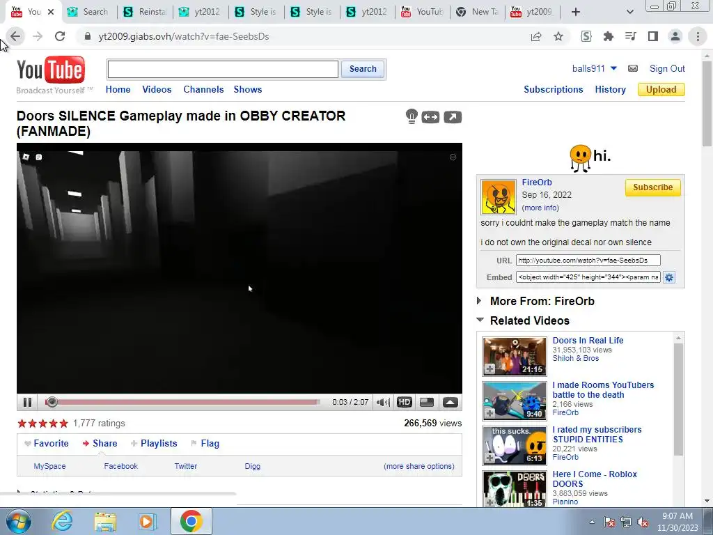The image size is (713, 535).
Task: Open Windows Start button
Action: 19,521
